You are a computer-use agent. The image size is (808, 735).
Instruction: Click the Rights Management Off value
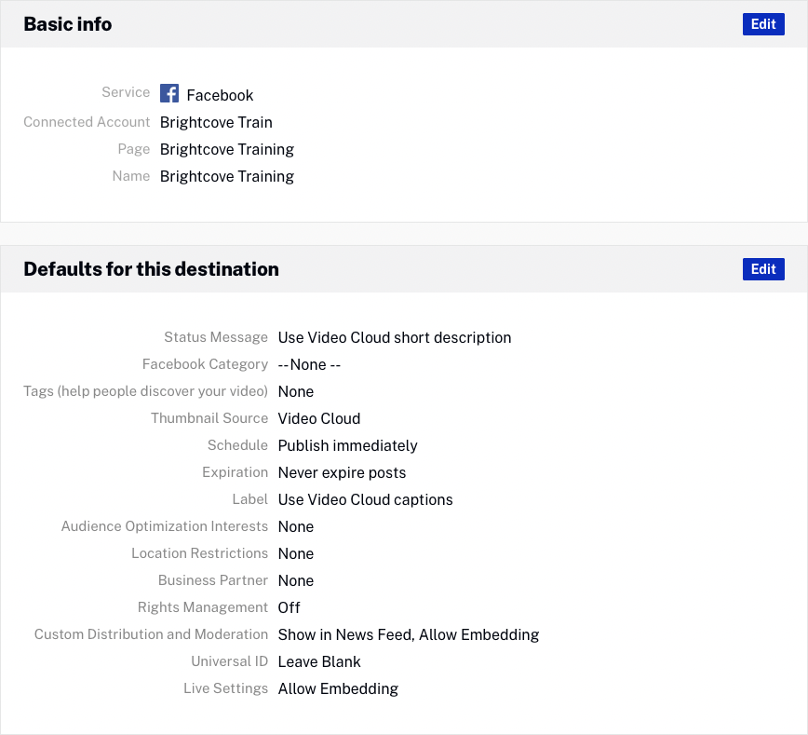[290, 607]
